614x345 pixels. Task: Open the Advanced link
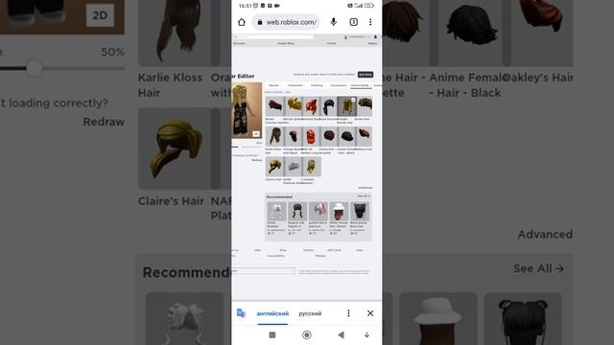click(x=366, y=188)
